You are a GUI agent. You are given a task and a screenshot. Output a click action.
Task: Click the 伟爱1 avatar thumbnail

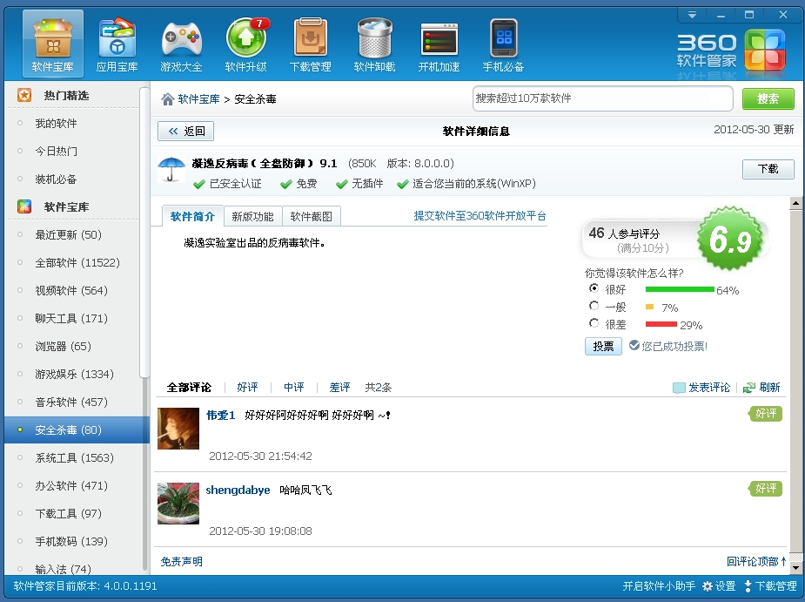[178, 429]
